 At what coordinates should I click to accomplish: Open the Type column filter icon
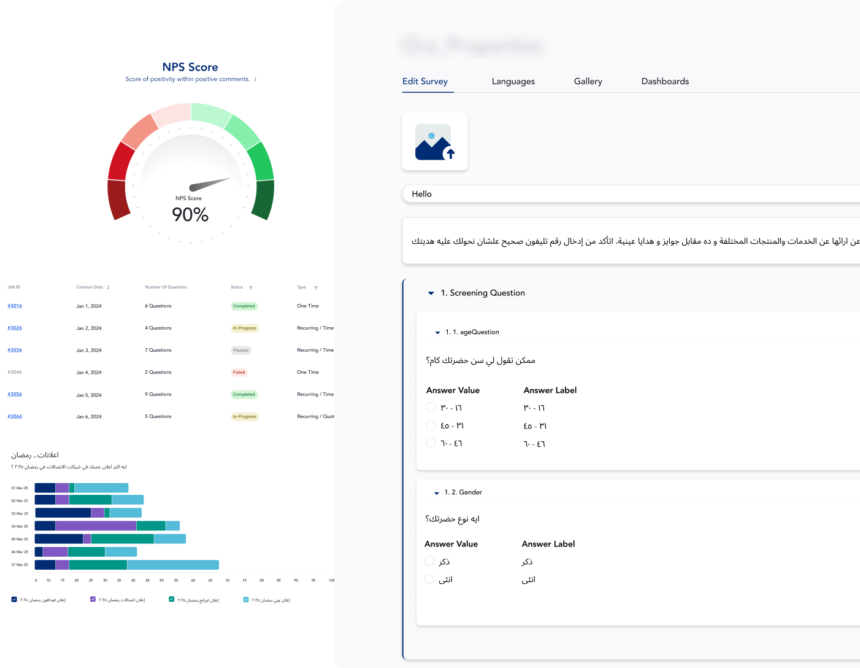point(316,288)
